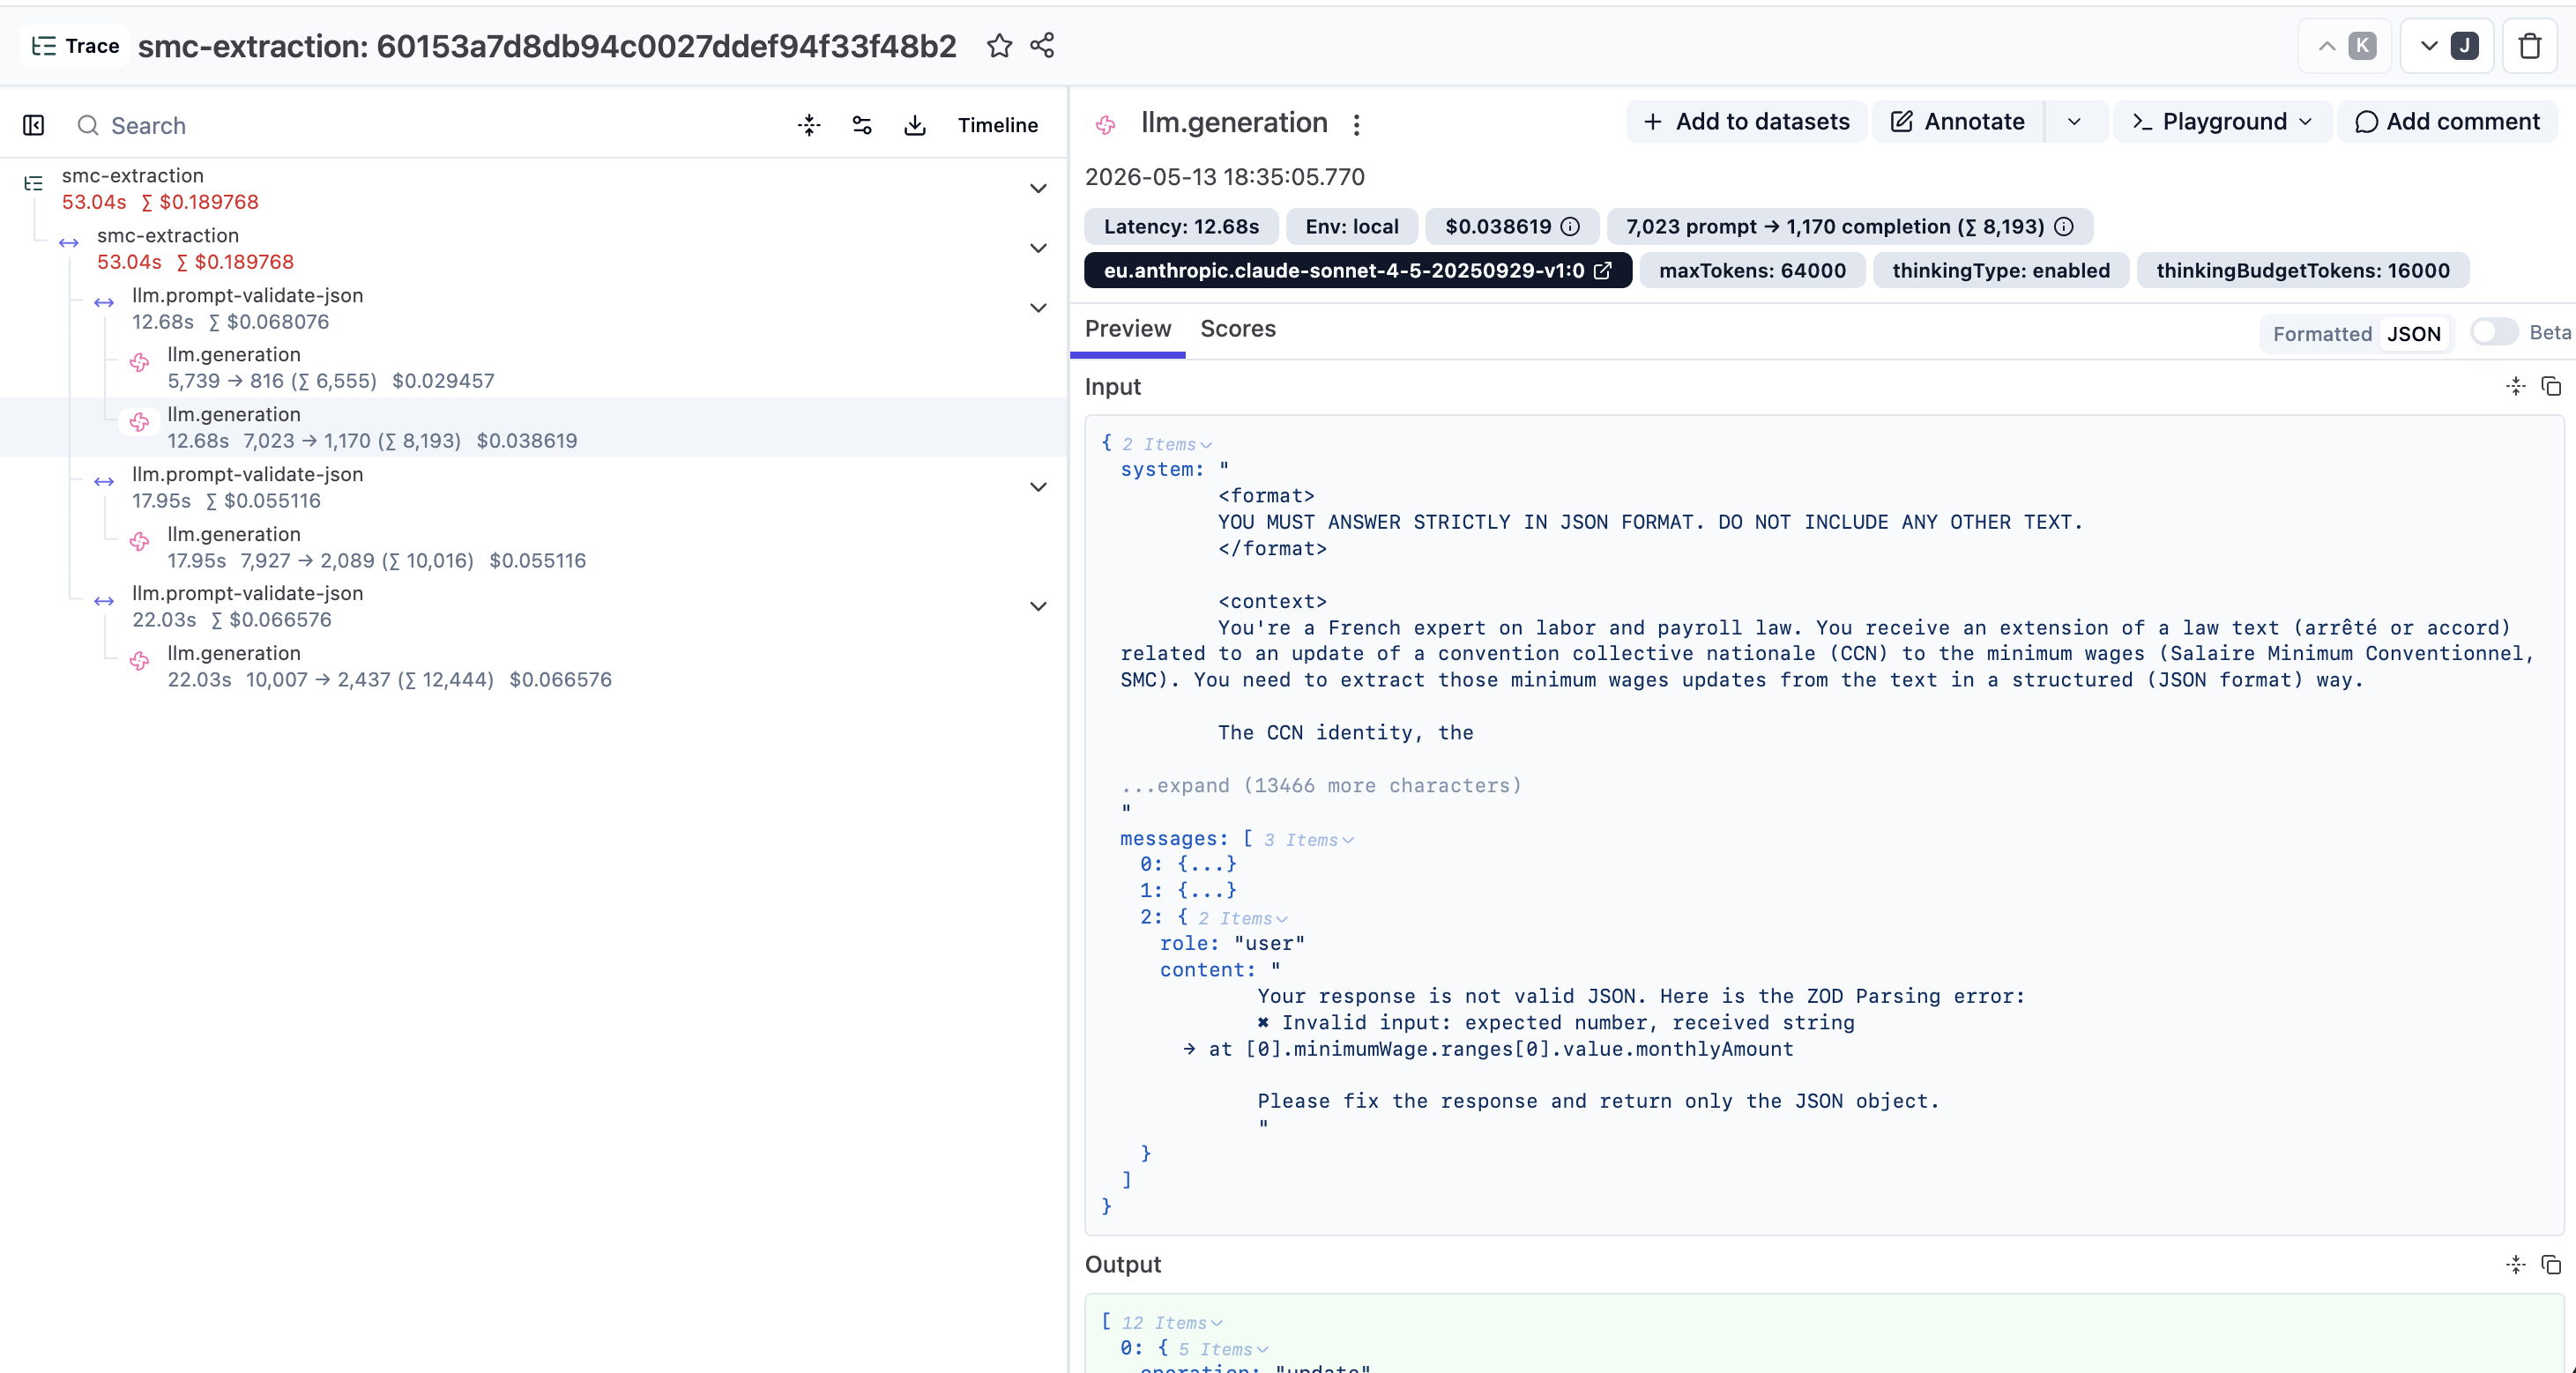Viewport: 2576px width, 1373px height.
Task: Expand message 1 object
Action: click(x=1207, y=890)
